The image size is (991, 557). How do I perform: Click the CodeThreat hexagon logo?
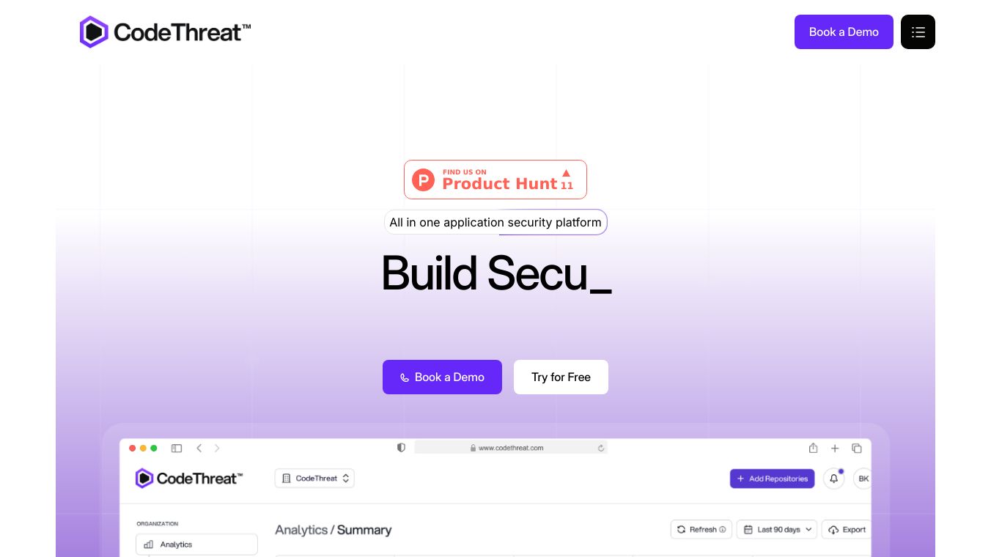92,32
